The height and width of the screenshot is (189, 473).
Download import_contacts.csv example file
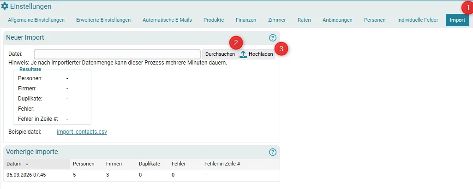pos(82,132)
